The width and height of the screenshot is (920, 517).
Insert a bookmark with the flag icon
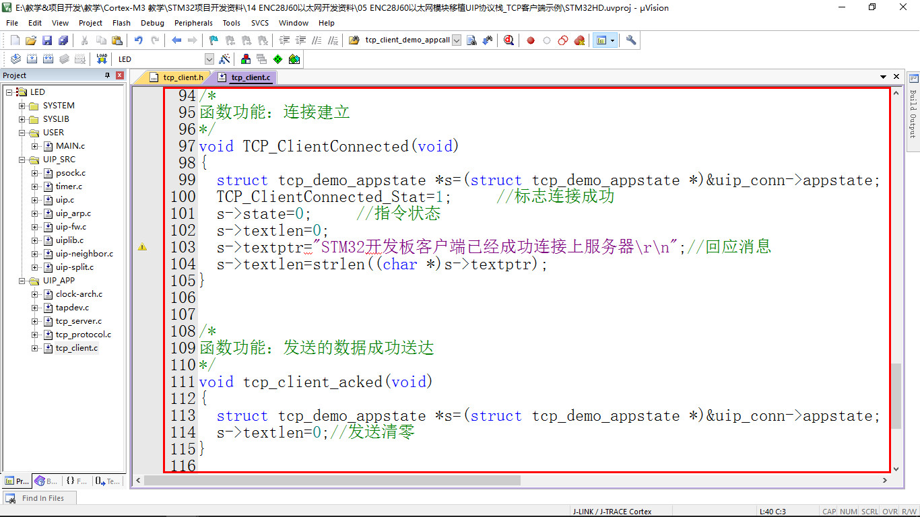pos(213,40)
